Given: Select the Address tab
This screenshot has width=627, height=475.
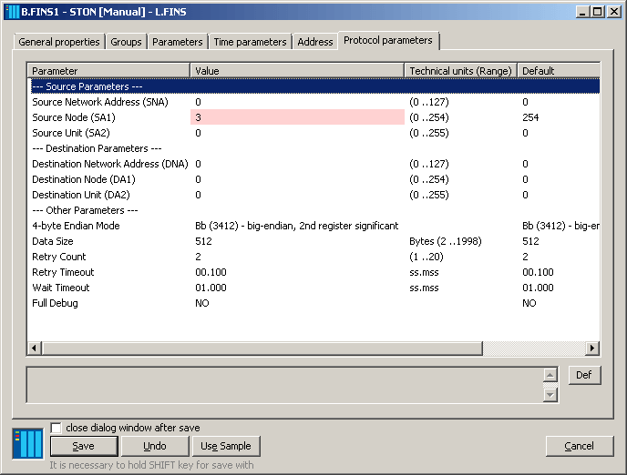Looking at the screenshot, I should tap(315, 42).
